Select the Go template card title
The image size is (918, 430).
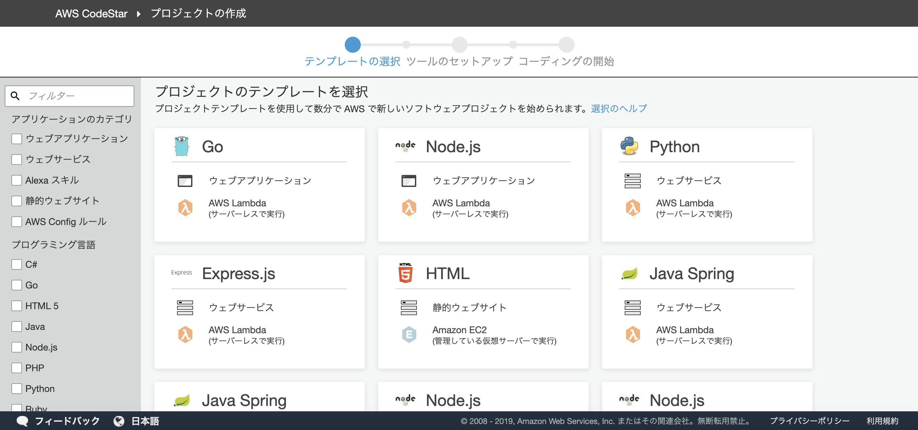pos(213,147)
